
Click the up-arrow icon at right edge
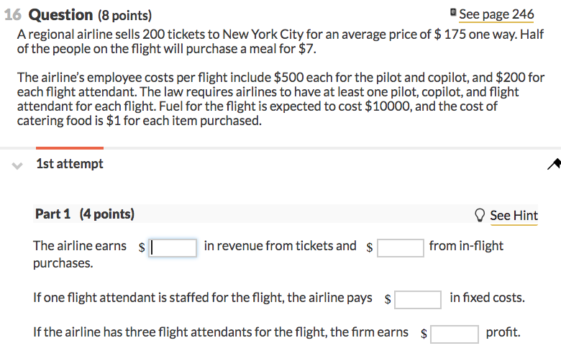pyautogui.click(x=555, y=164)
